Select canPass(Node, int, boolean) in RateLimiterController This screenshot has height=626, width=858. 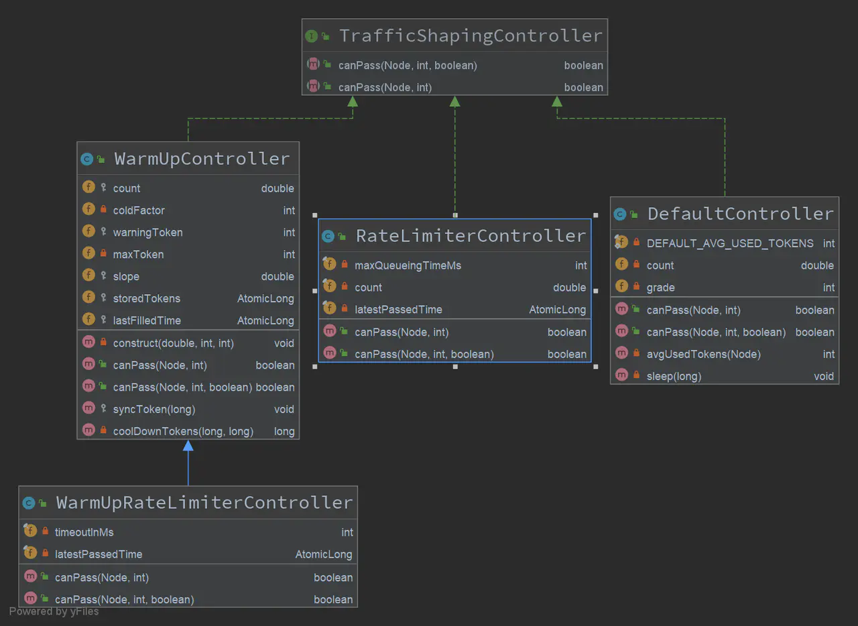click(455, 354)
